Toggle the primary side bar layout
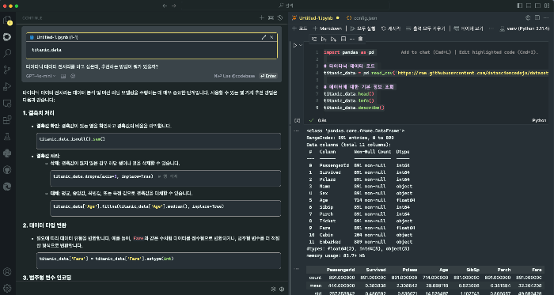 (x=519, y=6)
